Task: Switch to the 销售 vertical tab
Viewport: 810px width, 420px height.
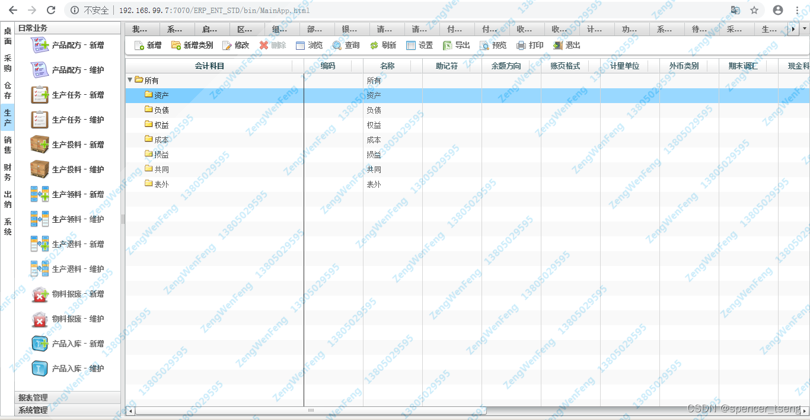Action: (x=8, y=145)
